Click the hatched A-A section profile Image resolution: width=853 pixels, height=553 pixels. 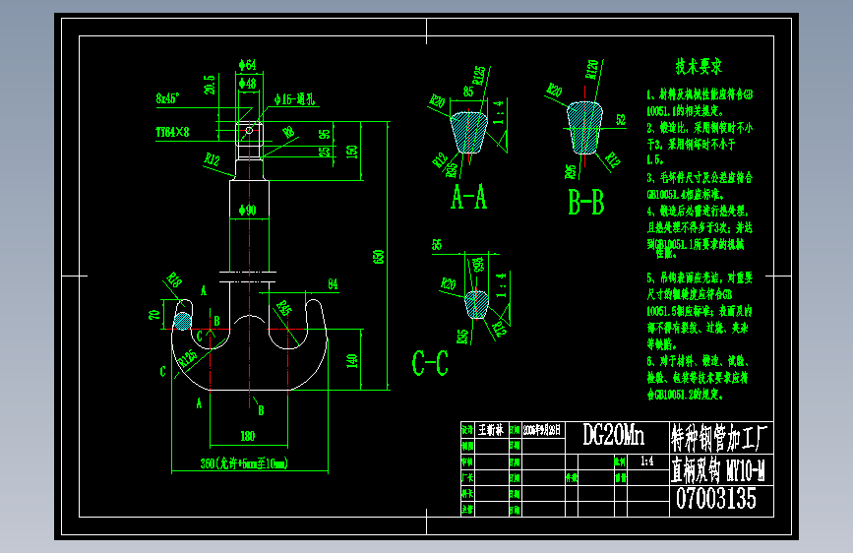tap(469, 132)
